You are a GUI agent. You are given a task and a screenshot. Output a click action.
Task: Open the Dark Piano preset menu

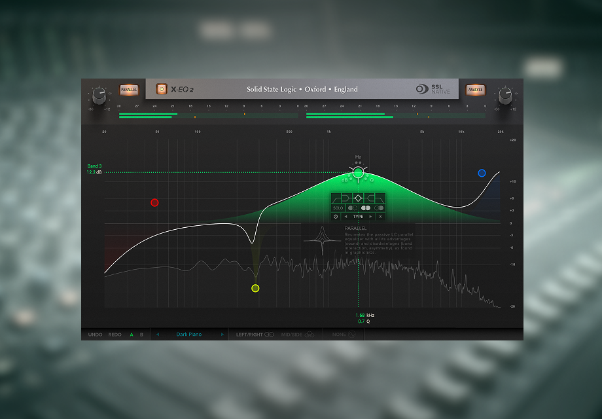[x=189, y=334]
